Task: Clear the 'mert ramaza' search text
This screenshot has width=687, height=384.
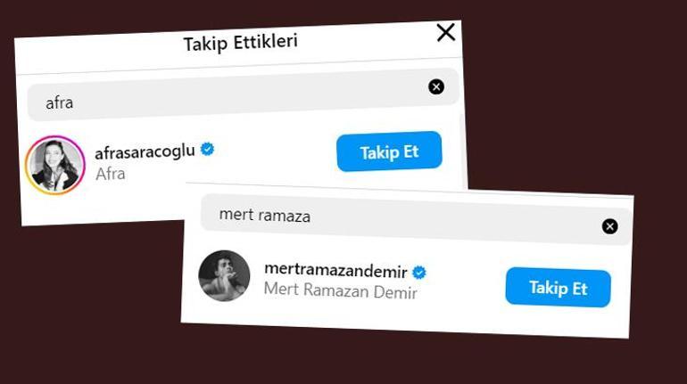Action: (609, 226)
